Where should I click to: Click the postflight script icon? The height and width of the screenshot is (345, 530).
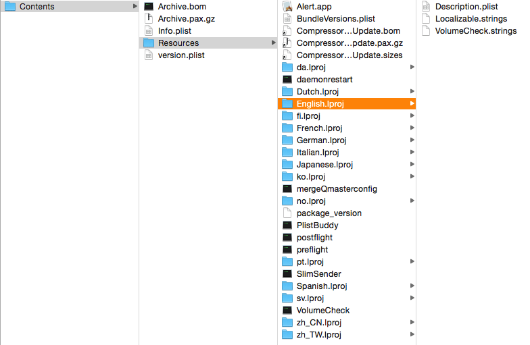pyautogui.click(x=287, y=238)
